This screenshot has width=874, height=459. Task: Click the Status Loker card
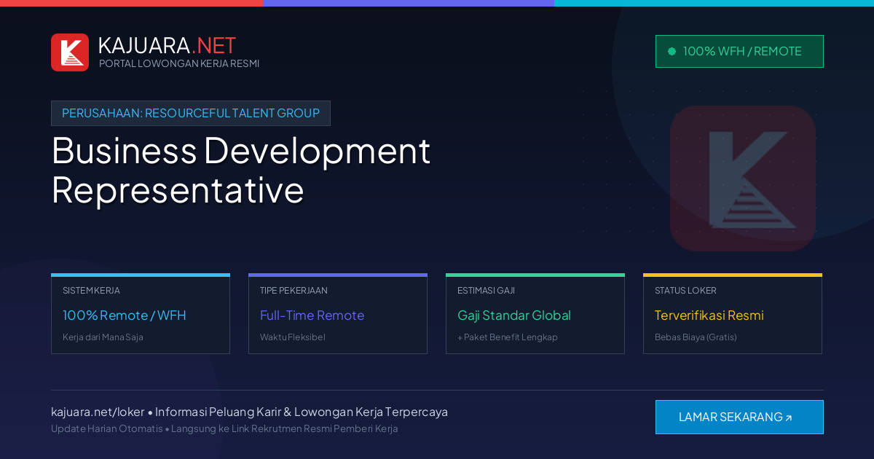click(x=733, y=314)
